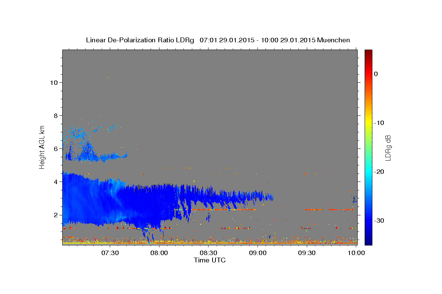The height and width of the screenshot is (294, 442).
Task: Click the yellow-orange ground clutter band at the bottom
Action: (210, 243)
